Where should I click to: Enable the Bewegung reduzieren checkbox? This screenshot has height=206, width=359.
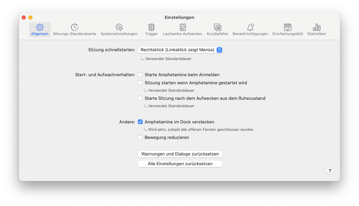(141, 137)
